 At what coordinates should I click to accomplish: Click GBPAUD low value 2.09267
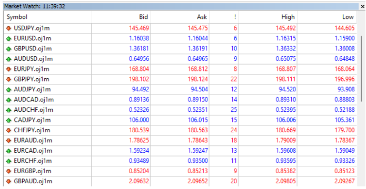pyautogui.click(x=344, y=181)
